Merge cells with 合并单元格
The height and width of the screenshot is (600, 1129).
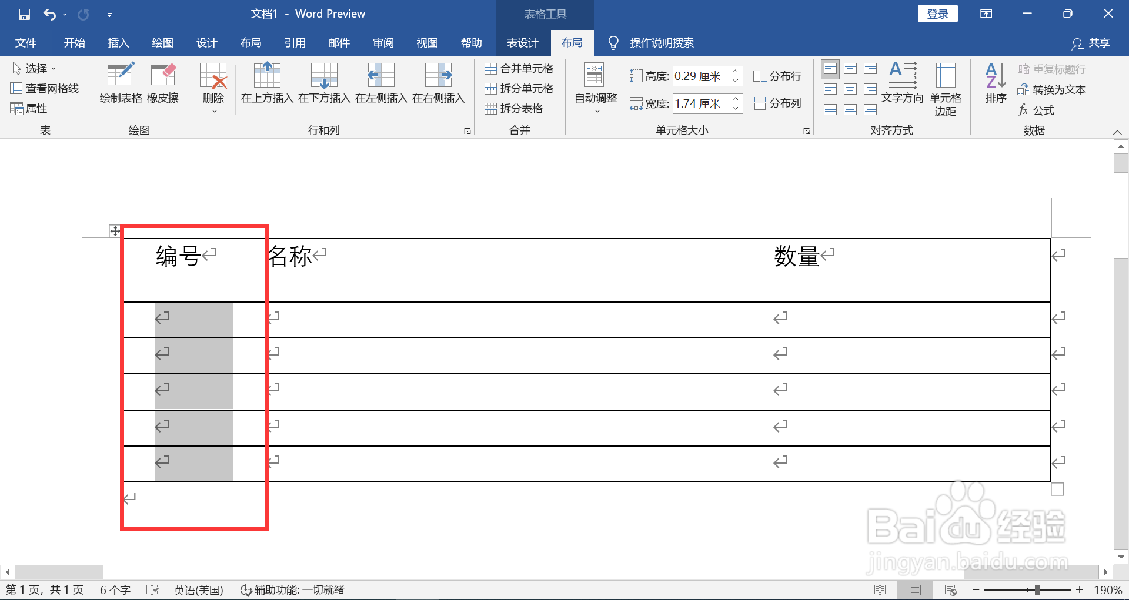(x=520, y=68)
